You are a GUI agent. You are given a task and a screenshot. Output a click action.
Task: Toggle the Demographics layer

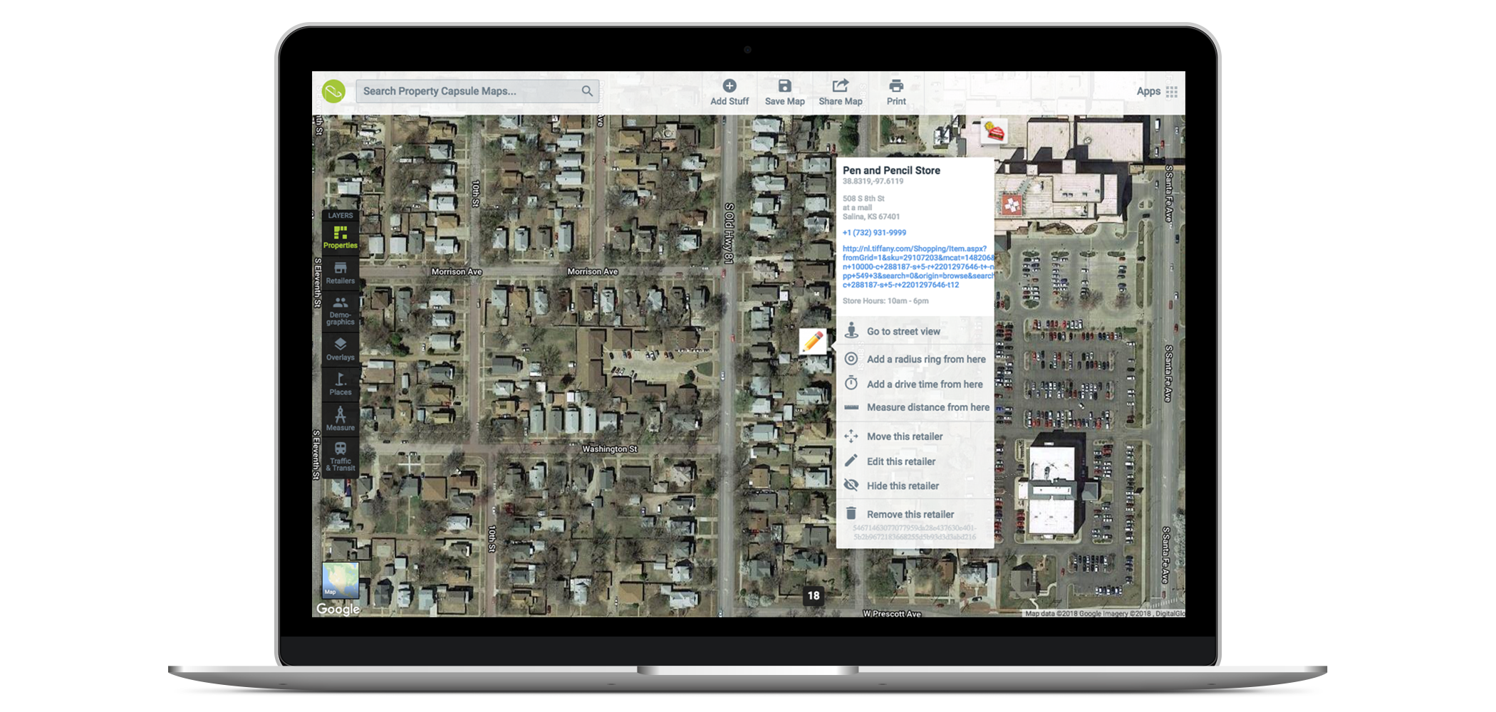tap(341, 310)
